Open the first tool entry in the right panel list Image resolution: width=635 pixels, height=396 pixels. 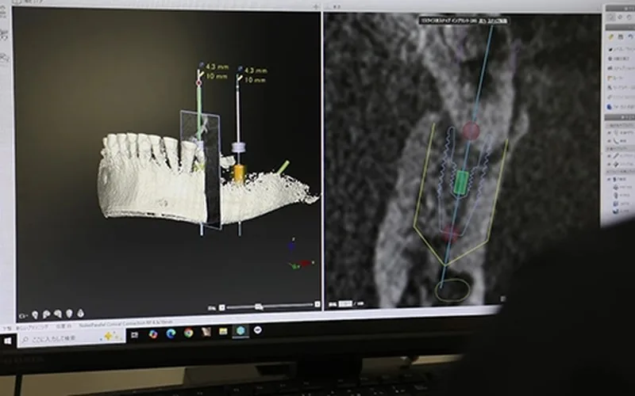622,49
